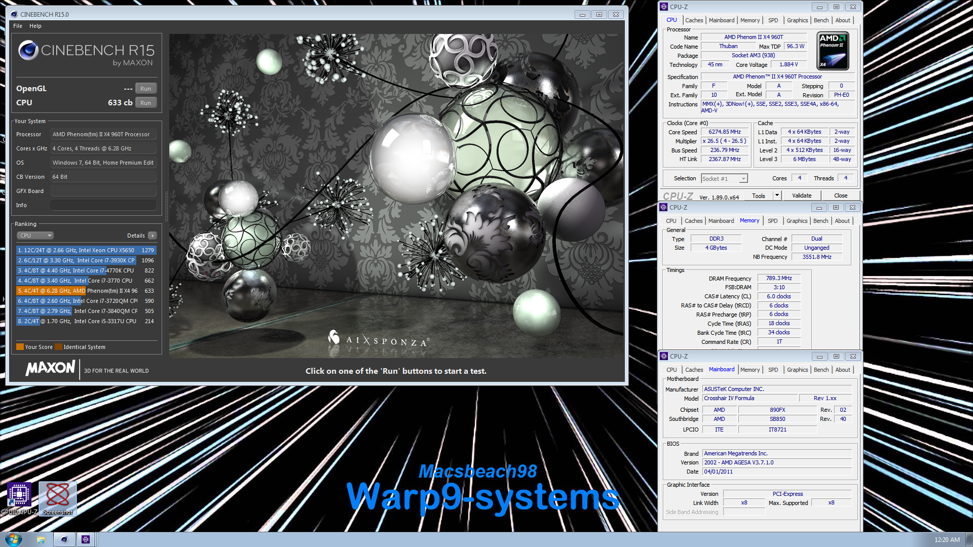This screenshot has width=973, height=547.
Task: Click the Cinebench title bar icon
Action: coord(14,14)
